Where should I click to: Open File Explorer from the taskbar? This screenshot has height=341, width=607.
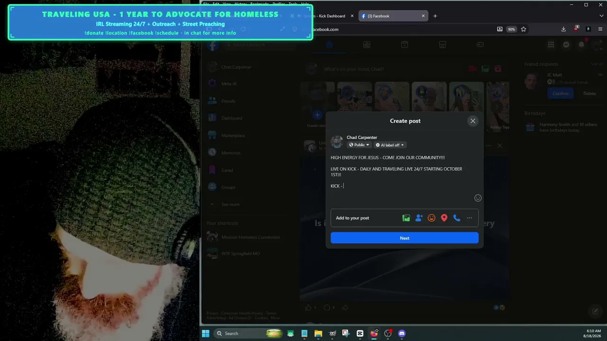point(318,333)
